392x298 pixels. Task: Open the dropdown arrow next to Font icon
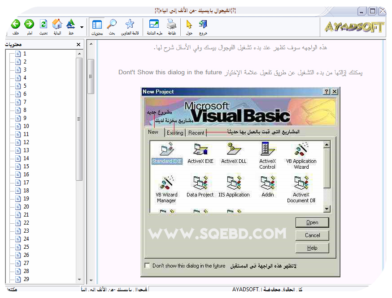click(82, 27)
